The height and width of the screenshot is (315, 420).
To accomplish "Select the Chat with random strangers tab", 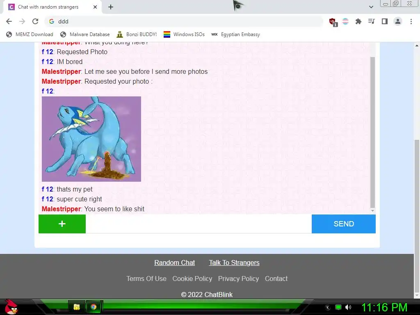I will (52, 7).
